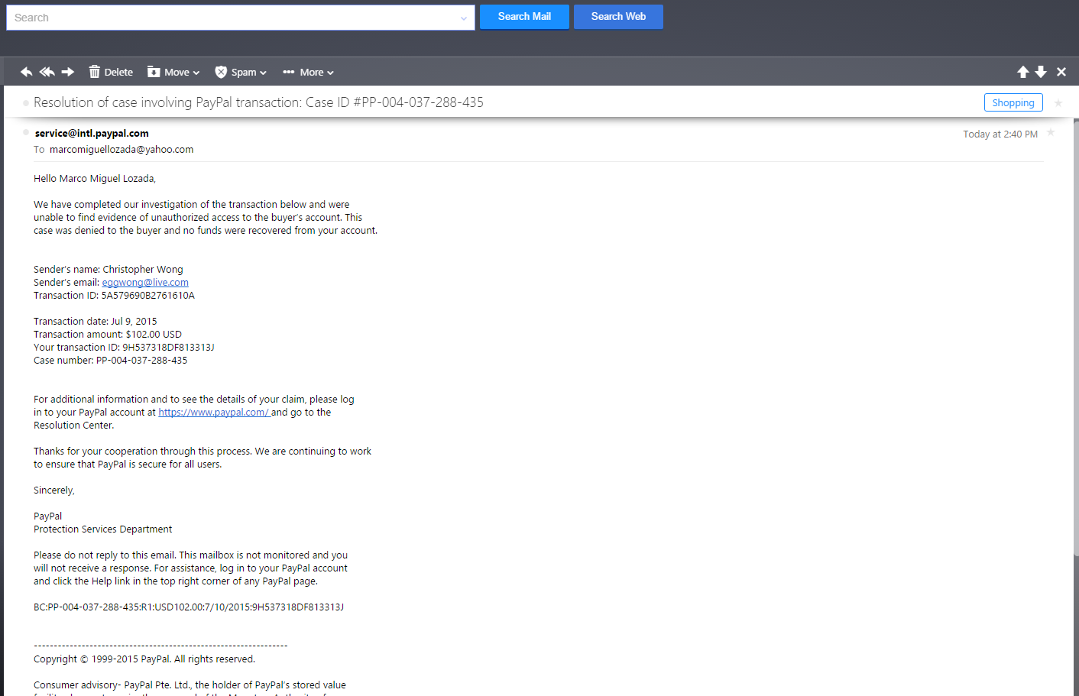Go to next message with down arrow
Viewport: 1079px width, 696px height.
(1041, 72)
